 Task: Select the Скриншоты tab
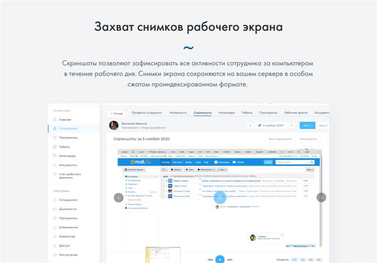click(x=203, y=113)
